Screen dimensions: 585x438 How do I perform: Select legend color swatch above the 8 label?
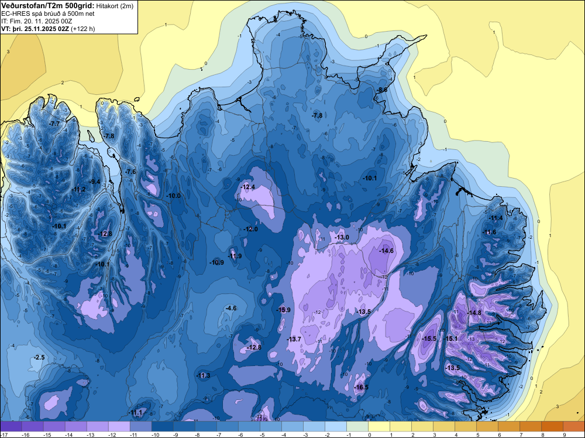(552, 426)
